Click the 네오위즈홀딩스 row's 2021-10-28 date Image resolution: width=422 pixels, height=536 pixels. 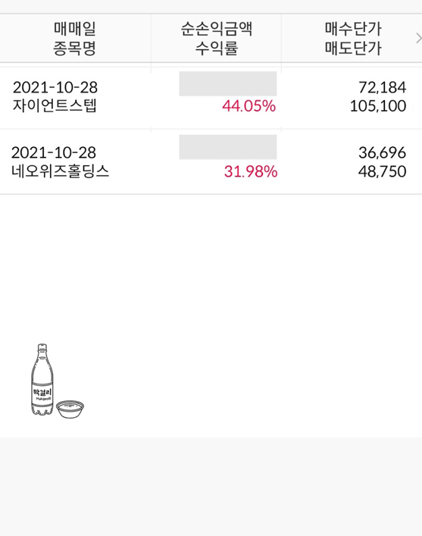point(54,152)
